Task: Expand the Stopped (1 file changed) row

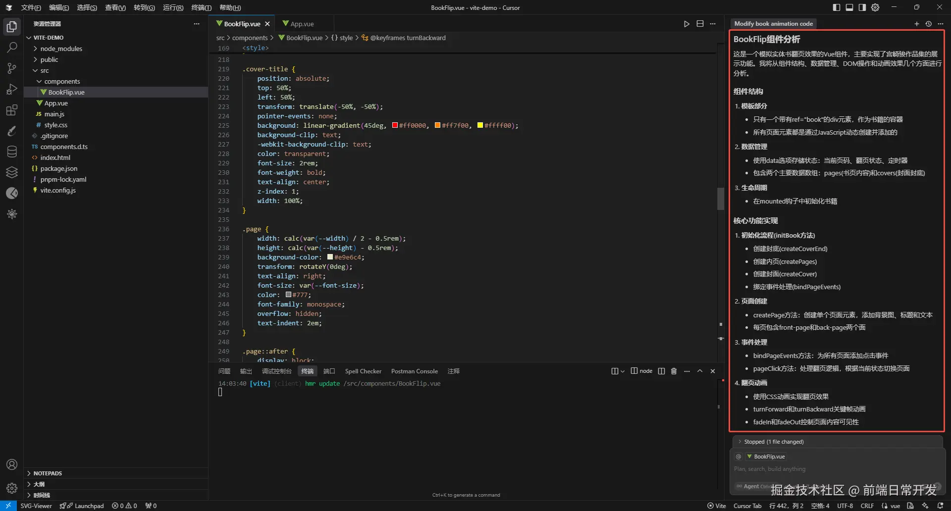Action: 837,442
